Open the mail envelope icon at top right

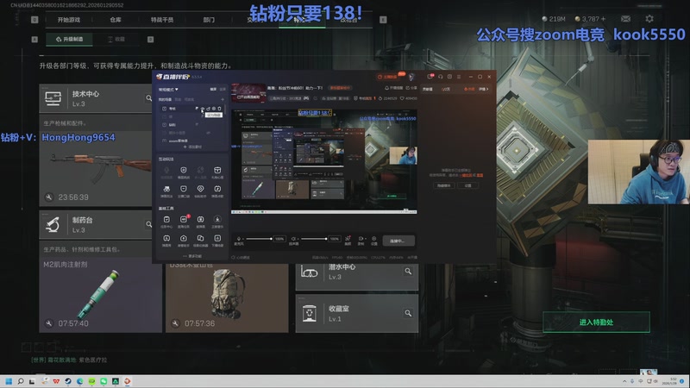pyautogui.click(x=627, y=18)
